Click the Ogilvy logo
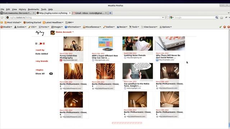 [40, 33]
